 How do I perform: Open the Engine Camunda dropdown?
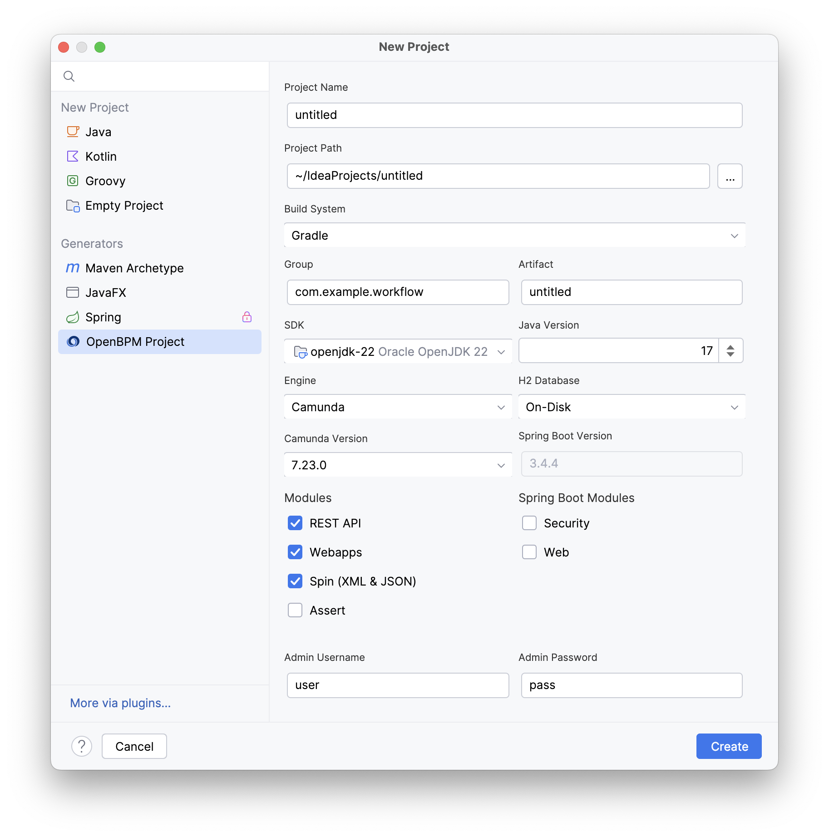[398, 407]
